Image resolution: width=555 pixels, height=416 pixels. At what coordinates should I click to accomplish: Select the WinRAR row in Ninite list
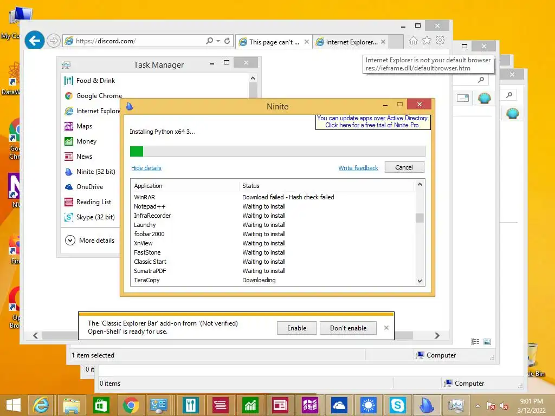(273, 197)
